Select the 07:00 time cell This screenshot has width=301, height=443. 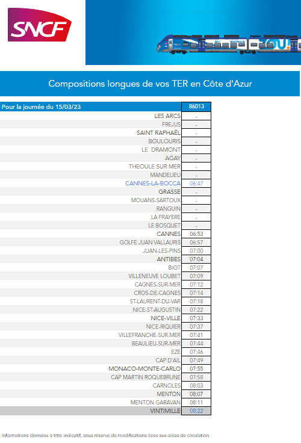coord(196,250)
